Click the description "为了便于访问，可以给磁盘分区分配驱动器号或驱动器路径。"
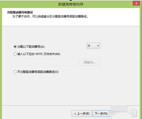 (50, 16)
